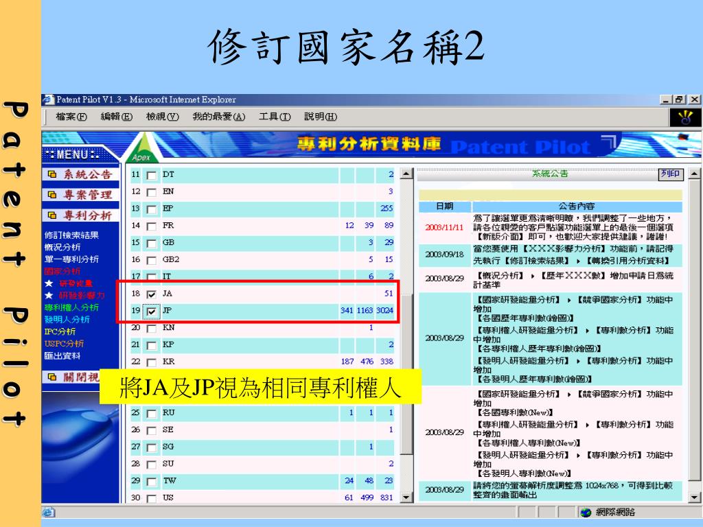Open the 說明(H) menu
Image resolution: width=703 pixels, height=527 pixels.
[321, 117]
